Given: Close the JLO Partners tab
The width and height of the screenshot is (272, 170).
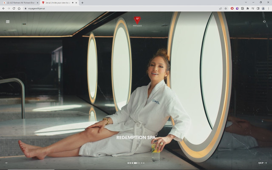Looking at the screenshot, I should 37,3.
